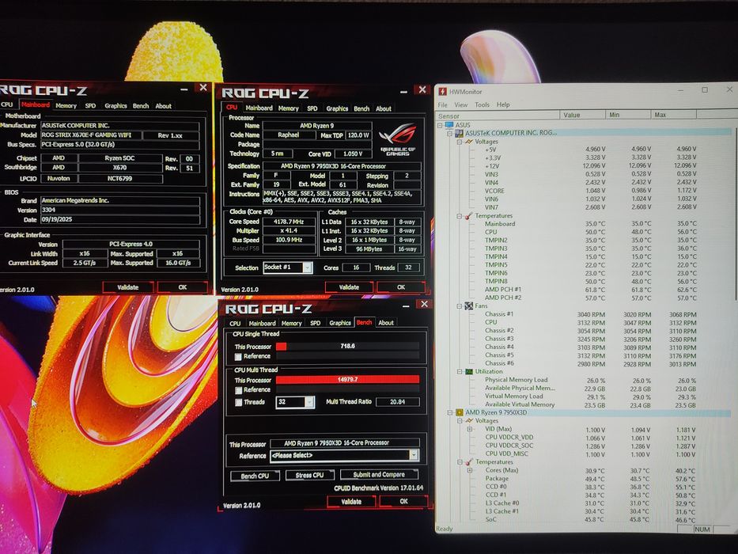The width and height of the screenshot is (738, 554).
Task: Toggle the CPU Multi Thread Reference checkbox
Action: point(239,390)
